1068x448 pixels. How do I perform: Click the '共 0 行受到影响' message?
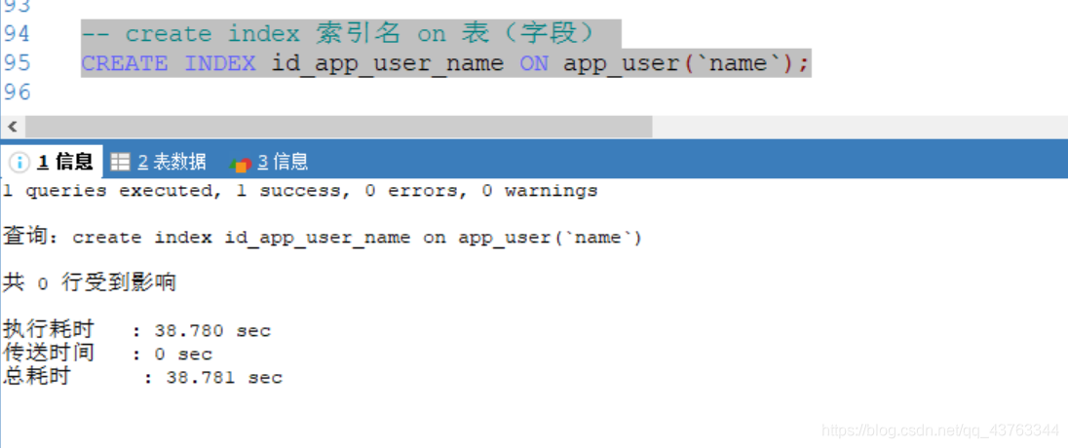coord(90,281)
